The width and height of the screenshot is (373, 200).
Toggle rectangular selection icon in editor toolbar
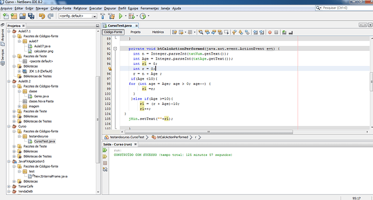point(227,32)
